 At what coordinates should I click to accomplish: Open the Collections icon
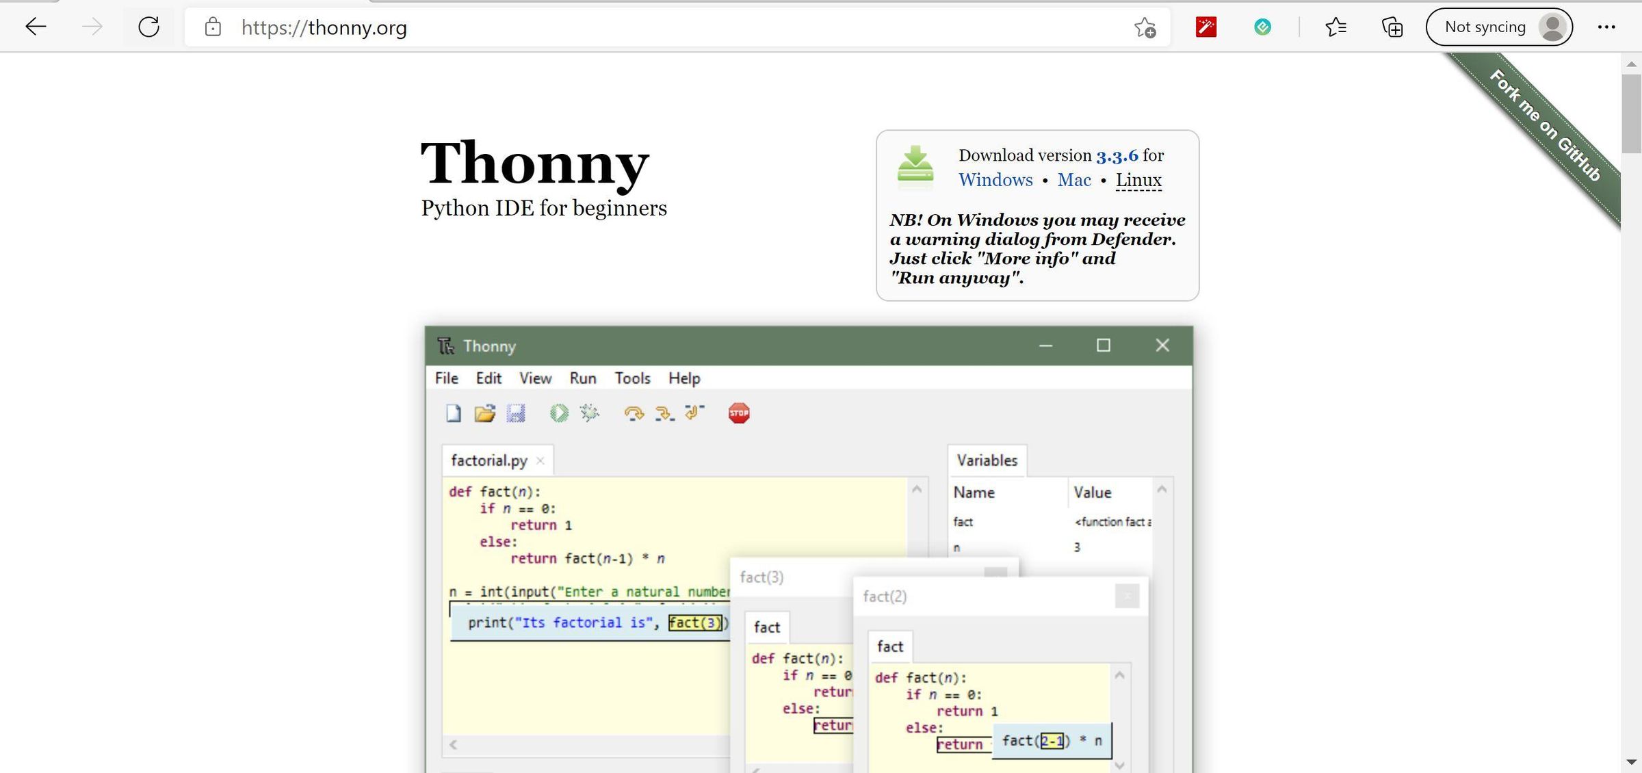click(x=1392, y=27)
